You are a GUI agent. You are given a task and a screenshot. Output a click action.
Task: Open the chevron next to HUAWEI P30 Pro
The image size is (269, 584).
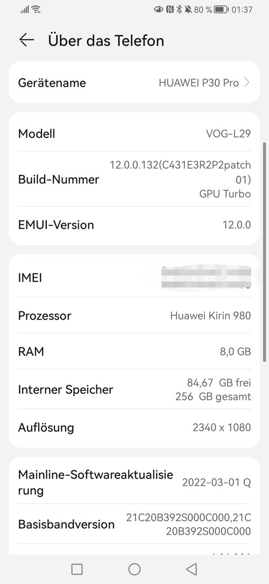coord(247,83)
